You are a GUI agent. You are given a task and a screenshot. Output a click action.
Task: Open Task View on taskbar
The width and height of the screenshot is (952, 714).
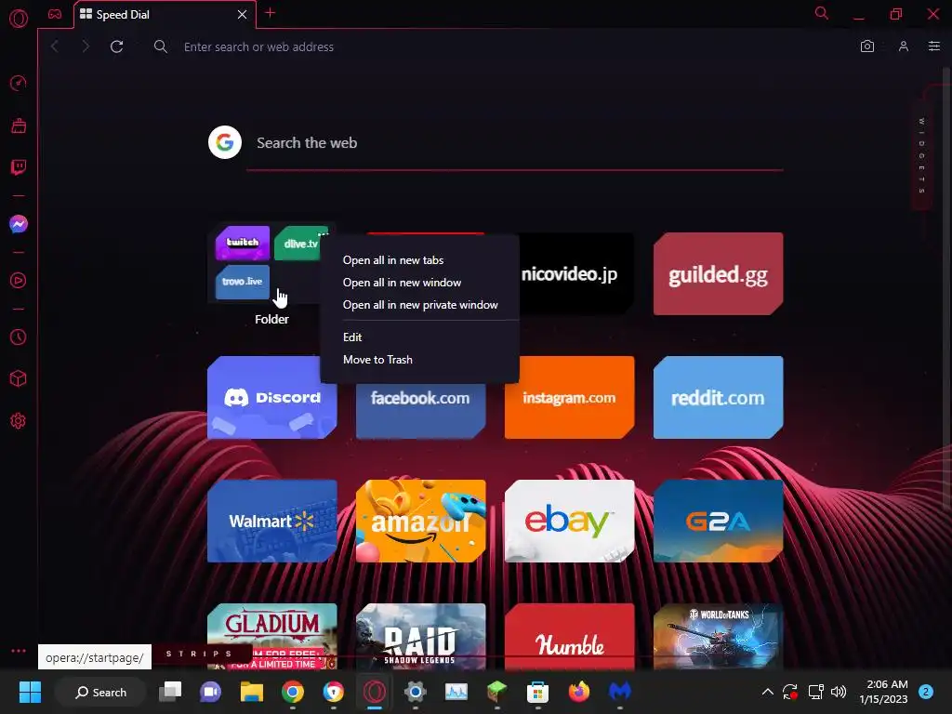(x=170, y=692)
